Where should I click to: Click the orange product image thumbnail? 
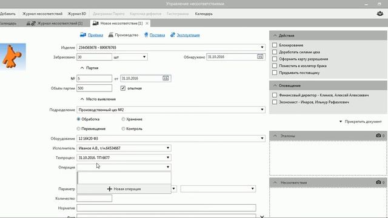tap(13, 57)
